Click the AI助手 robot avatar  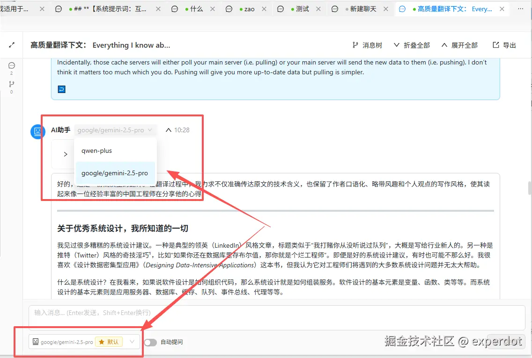(x=37, y=131)
